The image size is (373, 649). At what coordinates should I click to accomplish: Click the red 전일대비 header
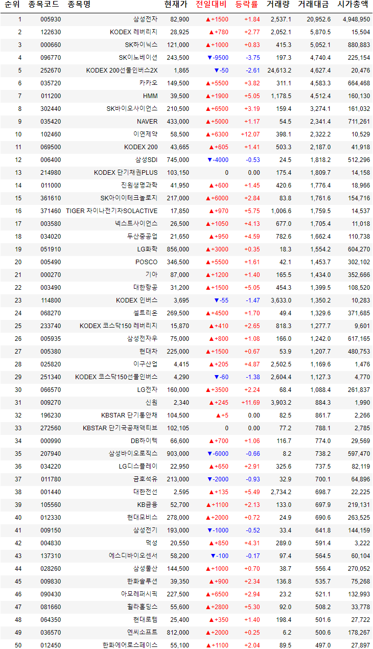(x=212, y=5)
